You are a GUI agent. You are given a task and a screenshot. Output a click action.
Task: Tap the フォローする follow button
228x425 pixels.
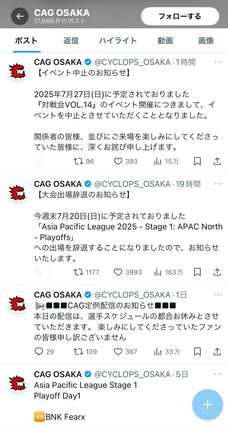(180, 16)
